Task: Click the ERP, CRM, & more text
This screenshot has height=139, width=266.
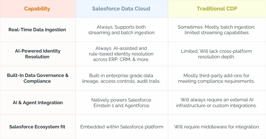Action: [129, 59]
